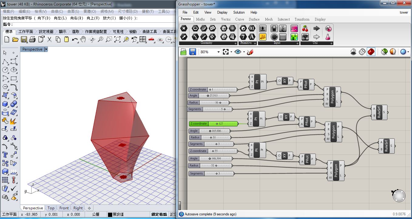
Task: Click the flask icon in the Util panel
Action: point(328,37)
